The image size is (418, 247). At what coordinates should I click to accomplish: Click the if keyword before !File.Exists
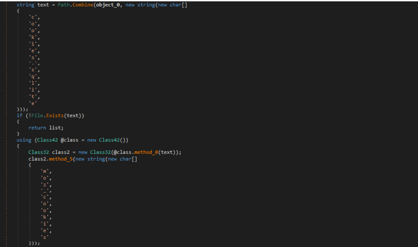pyautogui.click(x=20, y=115)
